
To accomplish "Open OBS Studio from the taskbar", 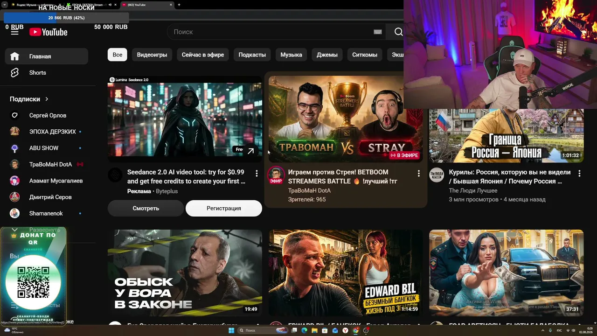I will (366, 330).
